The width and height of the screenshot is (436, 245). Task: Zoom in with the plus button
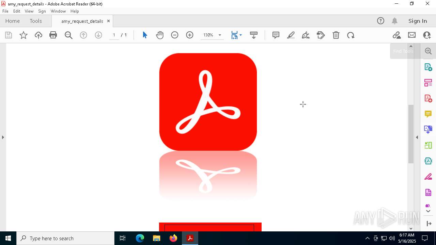(190, 35)
